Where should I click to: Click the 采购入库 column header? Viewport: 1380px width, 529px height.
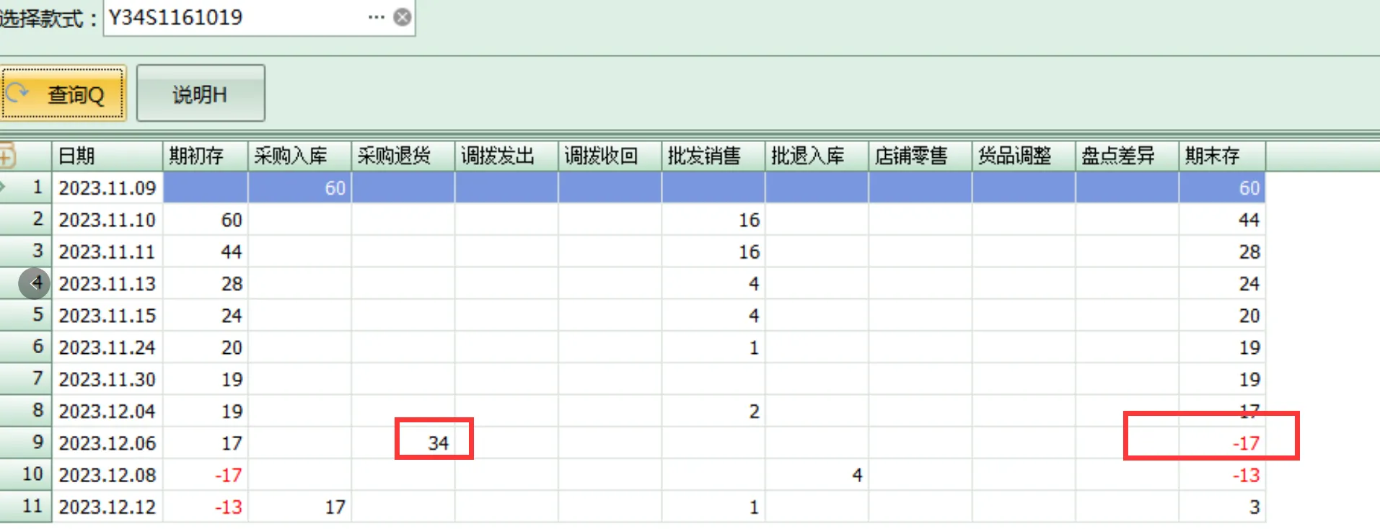[x=299, y=156]
